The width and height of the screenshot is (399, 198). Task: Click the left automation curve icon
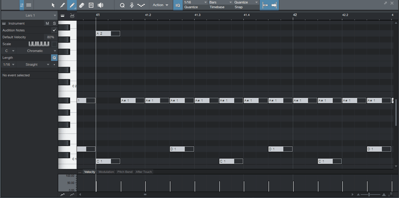pos(63,195)
